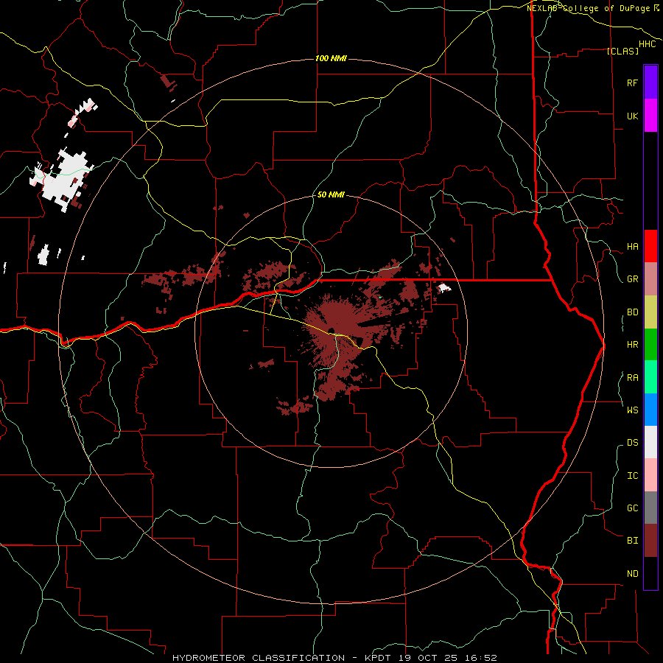Click the BI biological brown swatch

[x=650, y=541]
